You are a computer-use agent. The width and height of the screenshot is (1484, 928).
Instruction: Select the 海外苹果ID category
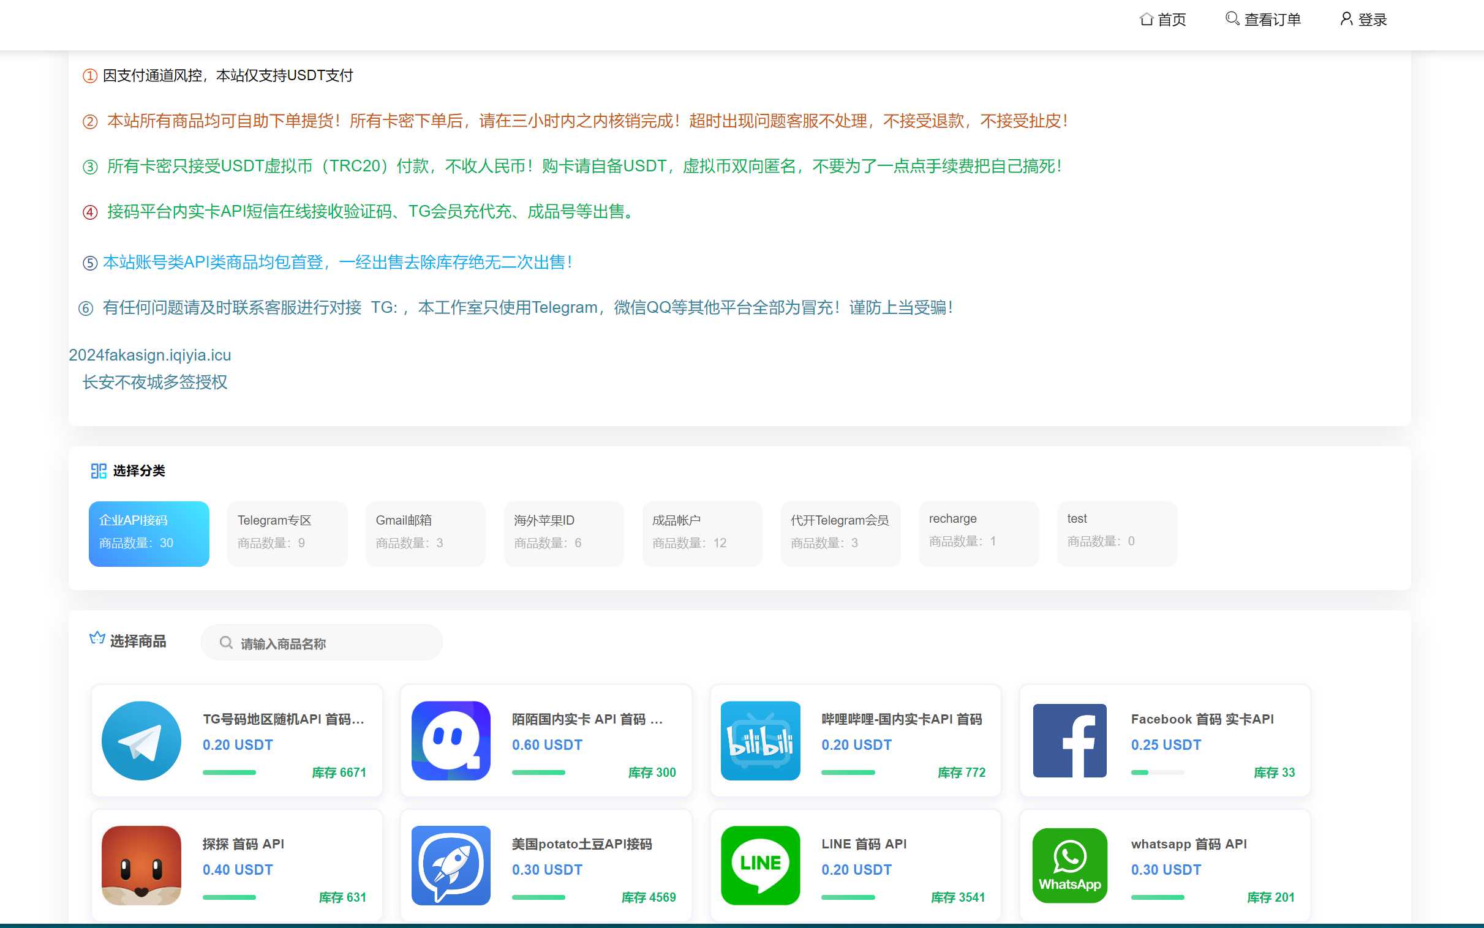pos(563,534)
